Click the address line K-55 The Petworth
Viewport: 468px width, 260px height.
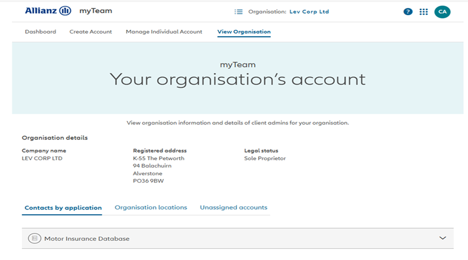pos(158,158)
